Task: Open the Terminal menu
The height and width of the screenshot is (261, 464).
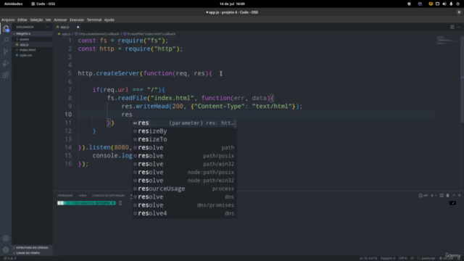Action: [94, 20]
